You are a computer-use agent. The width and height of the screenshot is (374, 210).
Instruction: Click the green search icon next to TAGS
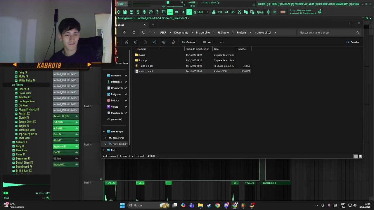click(48, 198)
